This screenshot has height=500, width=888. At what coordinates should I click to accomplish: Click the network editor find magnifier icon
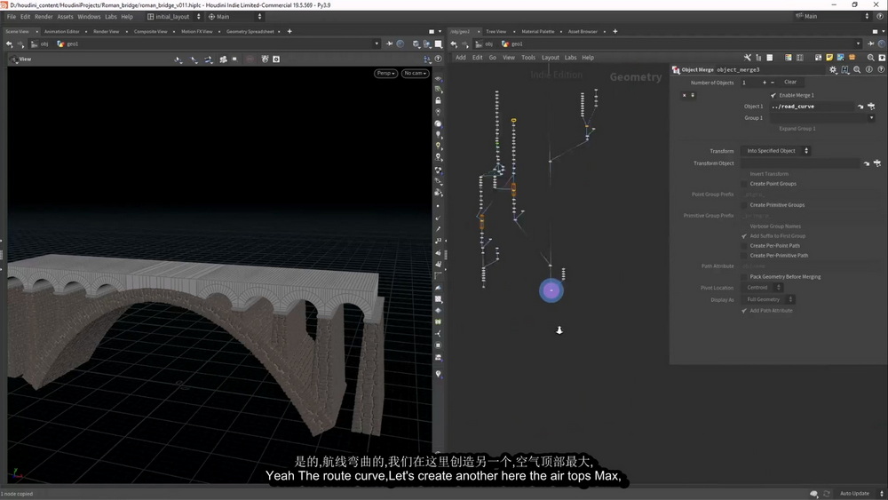click(870, 57)
